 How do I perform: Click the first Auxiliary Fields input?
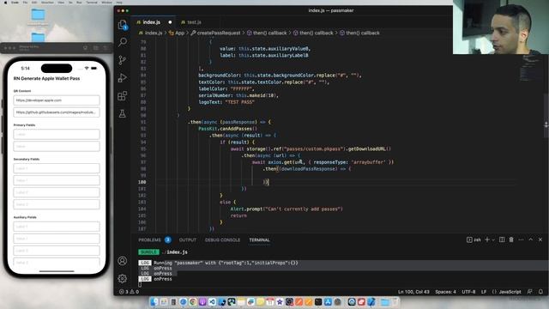(57, 227)
